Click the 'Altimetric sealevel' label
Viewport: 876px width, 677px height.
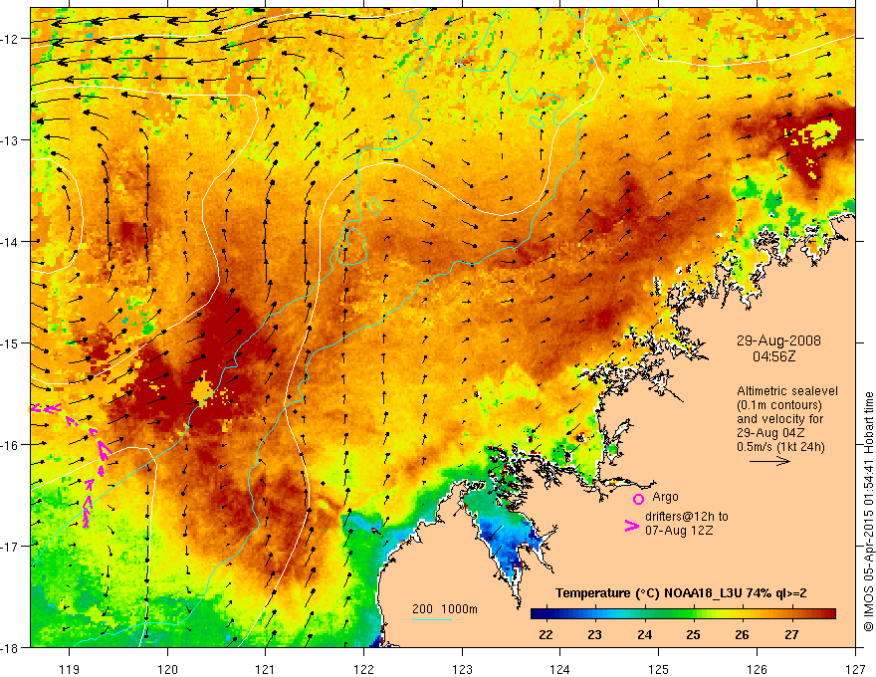pos(787,391)
